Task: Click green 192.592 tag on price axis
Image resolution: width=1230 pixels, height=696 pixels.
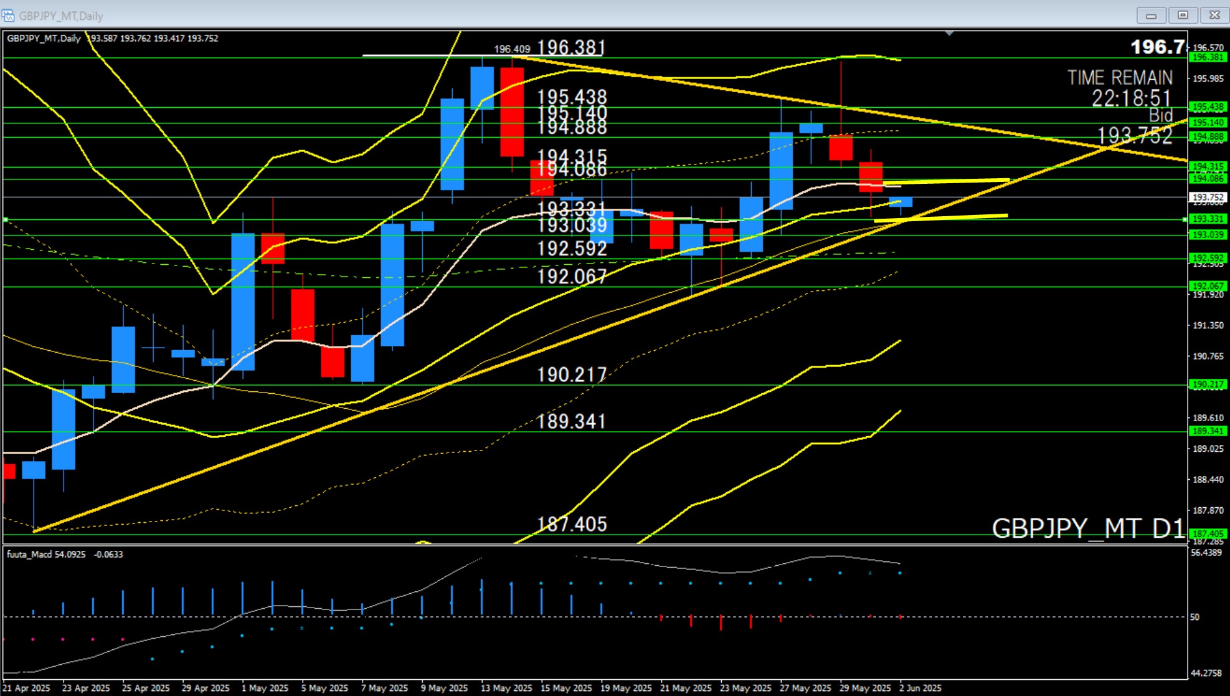Action: point(1208,258)
